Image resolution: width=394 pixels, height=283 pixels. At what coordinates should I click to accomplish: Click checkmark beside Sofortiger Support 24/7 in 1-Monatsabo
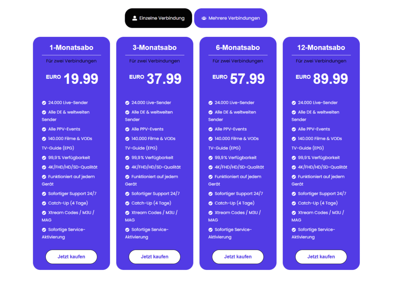pyautogui.click(x=44, y=194)
